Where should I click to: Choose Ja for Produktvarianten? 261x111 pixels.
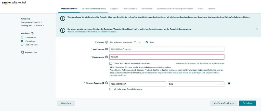coord(135,42)
